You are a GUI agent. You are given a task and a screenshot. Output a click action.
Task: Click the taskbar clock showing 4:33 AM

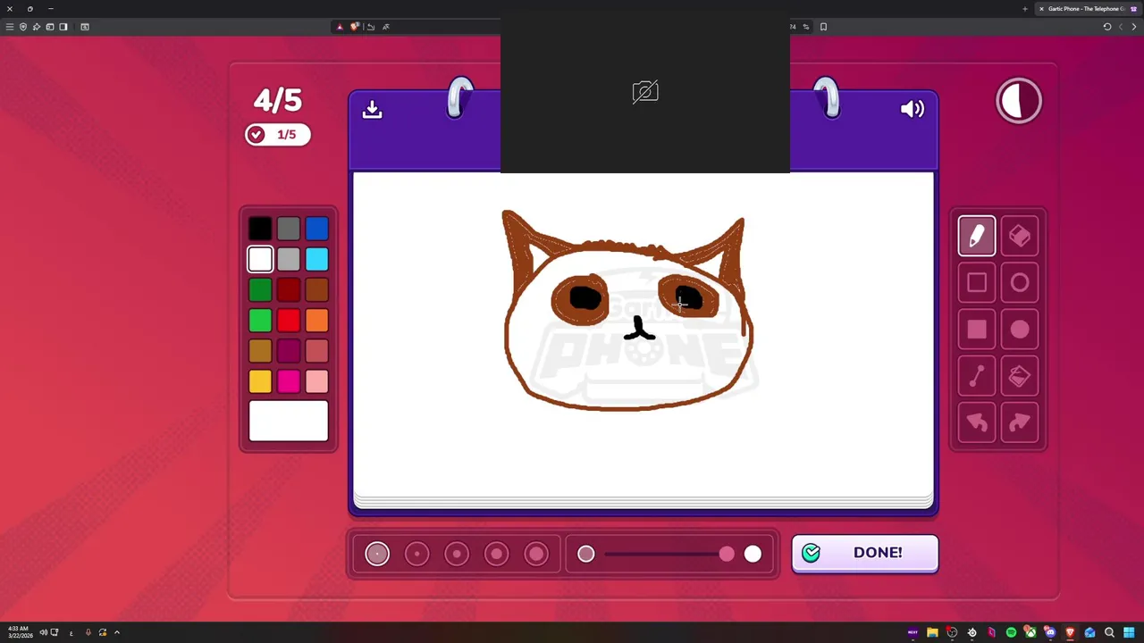pos(19,632)
